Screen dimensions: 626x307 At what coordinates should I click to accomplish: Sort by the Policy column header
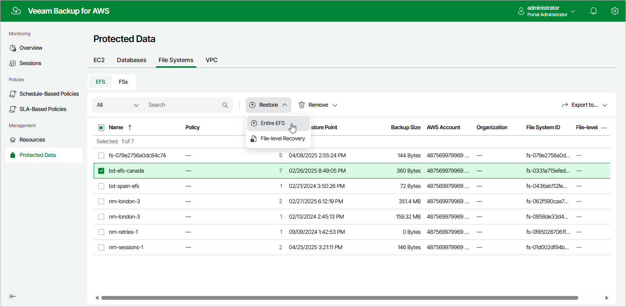coord(193,128)
